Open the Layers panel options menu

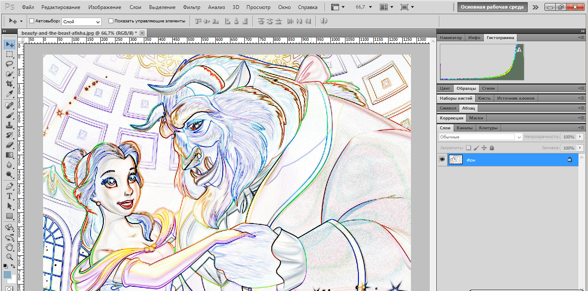[582, 128]
